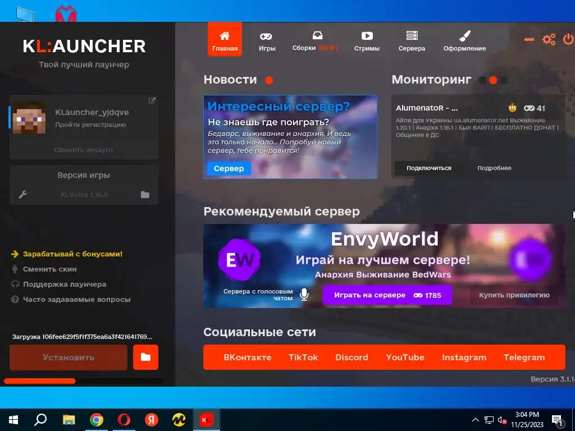Screen dimensions: 575x431
Task: Open version settings wrench icon
Action: coord(22,195)
